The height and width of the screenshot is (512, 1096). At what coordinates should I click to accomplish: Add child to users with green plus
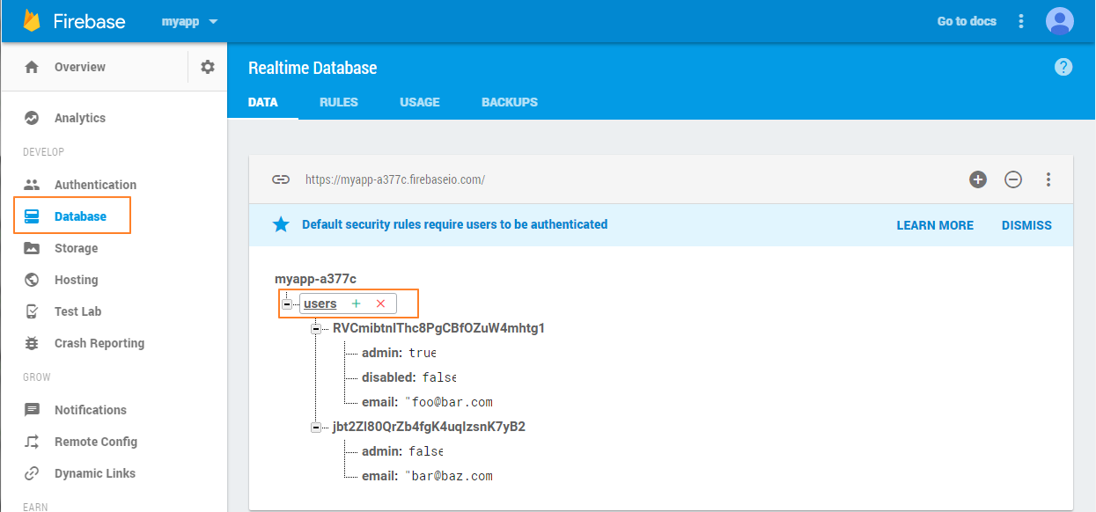(357, 304)
